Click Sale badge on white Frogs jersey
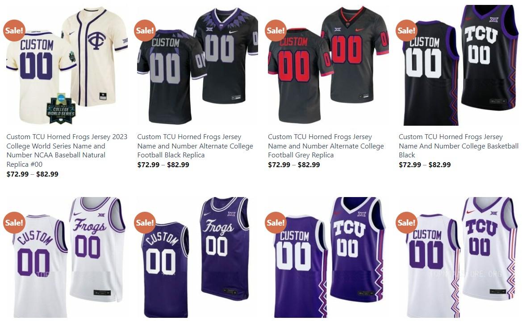This screenshot has width=522, height=325. [x=14, y=222]
